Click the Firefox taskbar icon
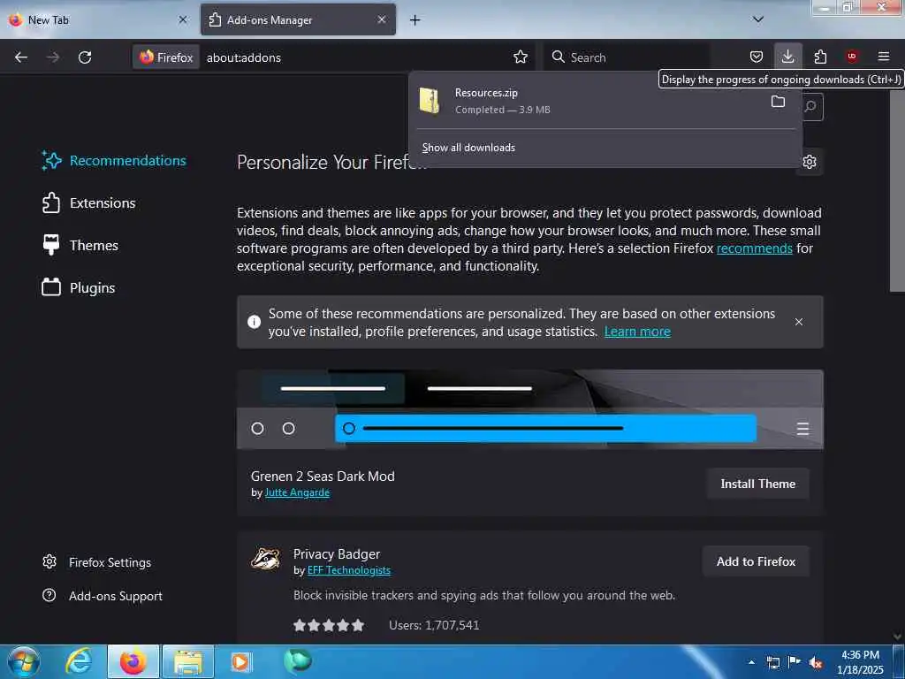This screenshot has width=905, height=679. [x=133, y=661]
